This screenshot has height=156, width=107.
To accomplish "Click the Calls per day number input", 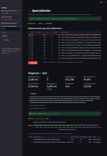I will [9, 29].
